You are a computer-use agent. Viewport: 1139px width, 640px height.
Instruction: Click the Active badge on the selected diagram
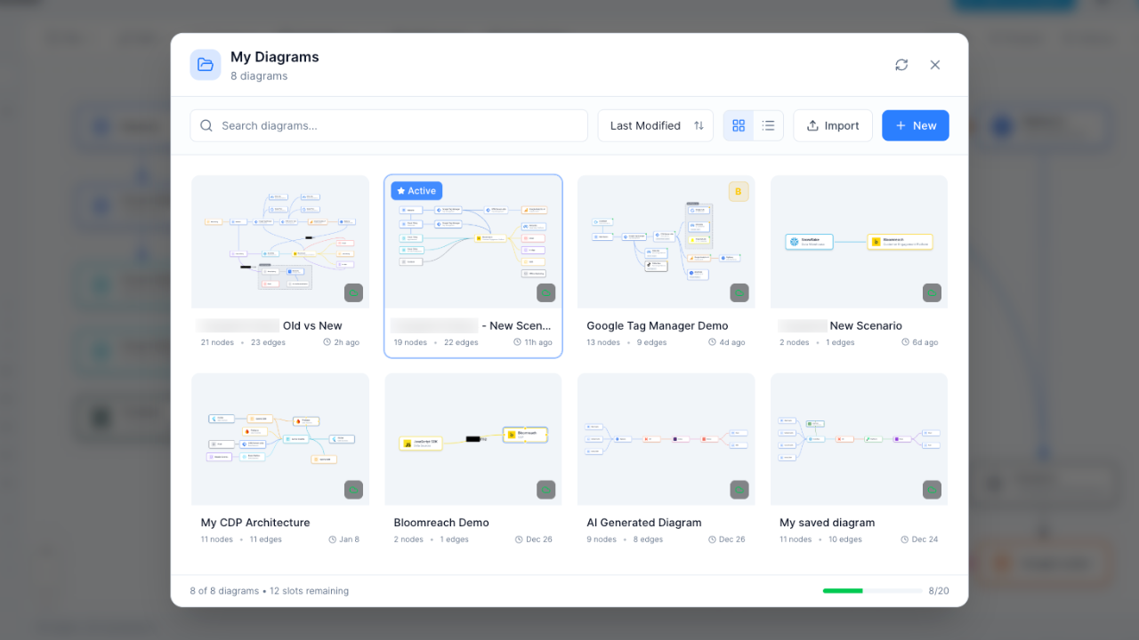pyautogui.click(x=416, y=190)
